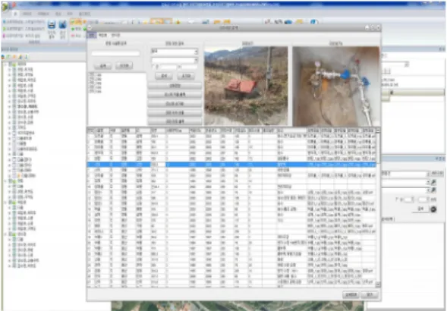Click the blue cloud icon in toolbar
447x311 pixels.
tap(288, 22)
